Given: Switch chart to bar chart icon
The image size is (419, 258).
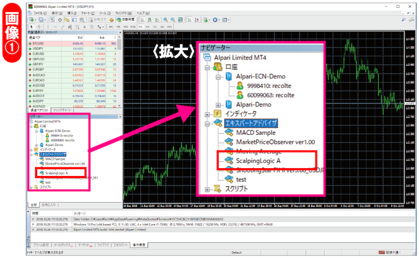Looking at the screenshot, I should (142, 20).
